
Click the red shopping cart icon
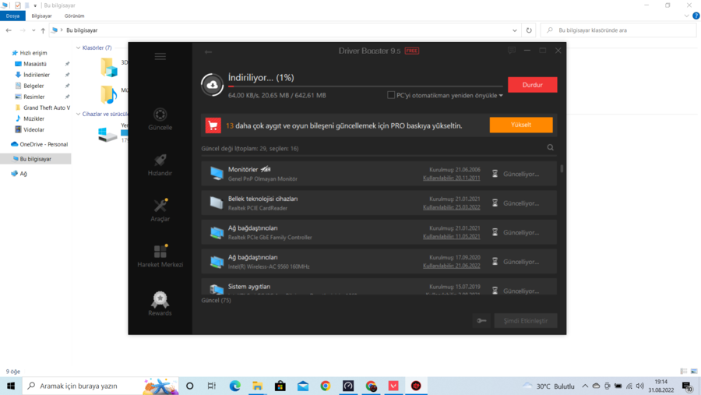tap(213, 125)
